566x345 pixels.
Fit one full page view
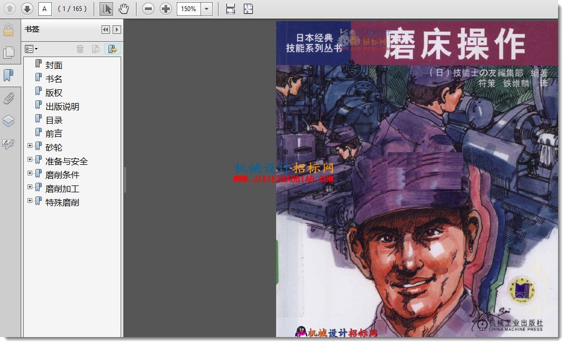click(x=248, y=8)
